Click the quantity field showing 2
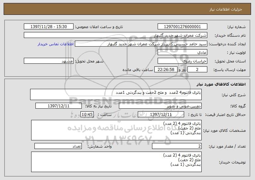The image size is (255, 180). (177, 146)
